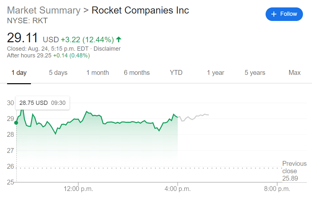312x200 pixels.
Task: Show the 6 months chart range
Action: click(137, 73)
